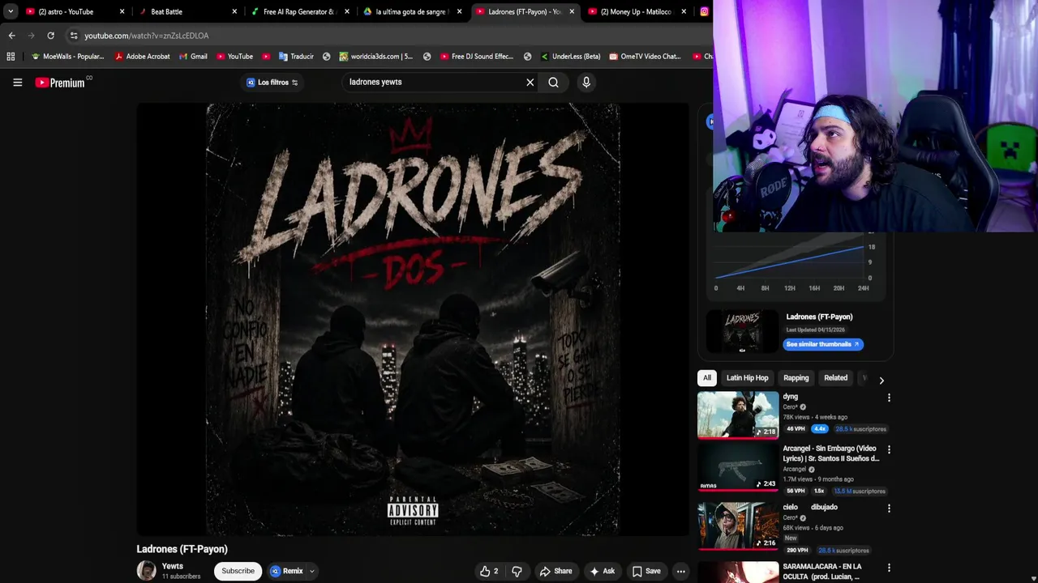Open Ladrones thumbnail in stats panel
This screenshot has width=1038, height=583.
[x=741, y=330]
